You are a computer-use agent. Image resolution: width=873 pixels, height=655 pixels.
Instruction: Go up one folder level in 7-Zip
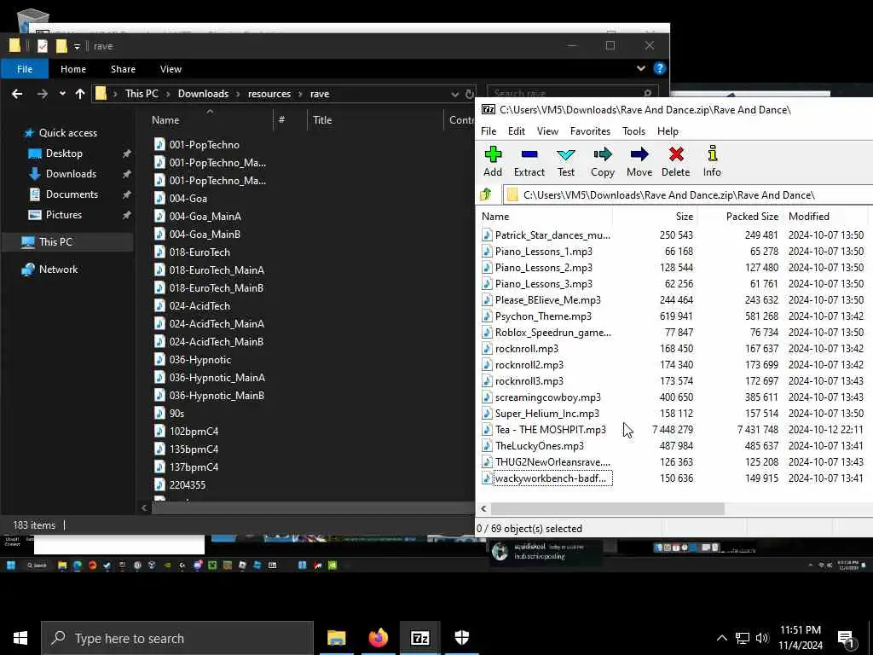tap(486, 194)
